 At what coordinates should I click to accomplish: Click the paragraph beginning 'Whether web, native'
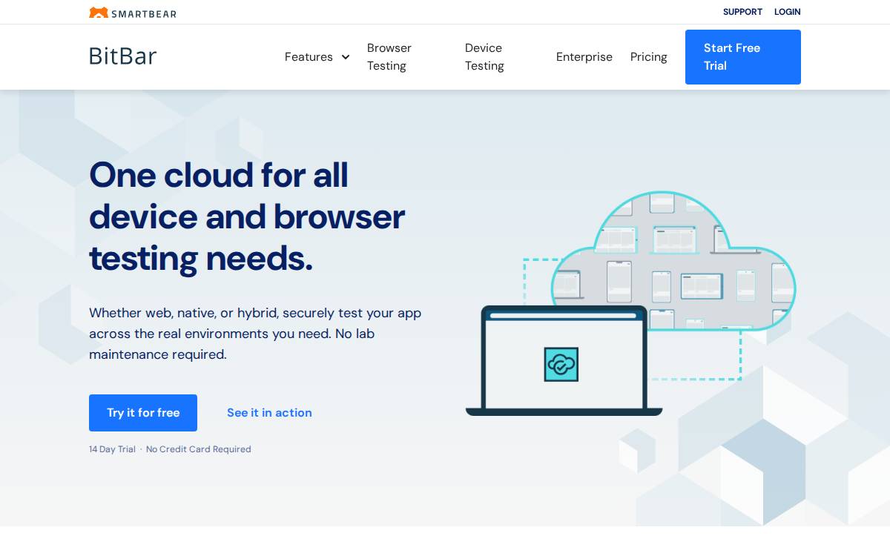(x=255, y=334)
